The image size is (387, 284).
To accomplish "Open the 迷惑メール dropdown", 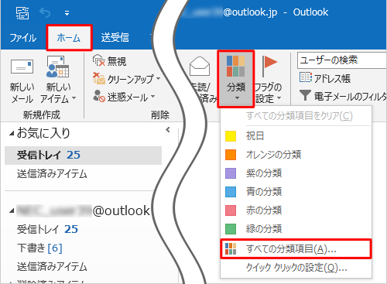I will tap(124, 97).
